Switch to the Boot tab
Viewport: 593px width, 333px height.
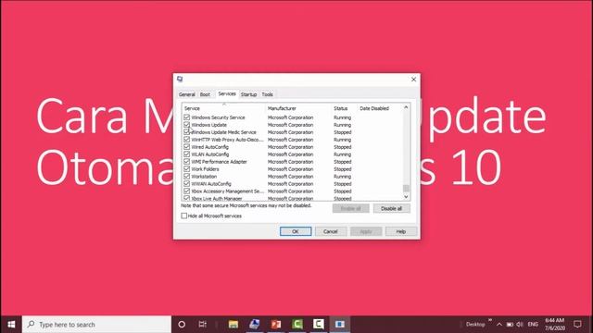tap(205, 94)
